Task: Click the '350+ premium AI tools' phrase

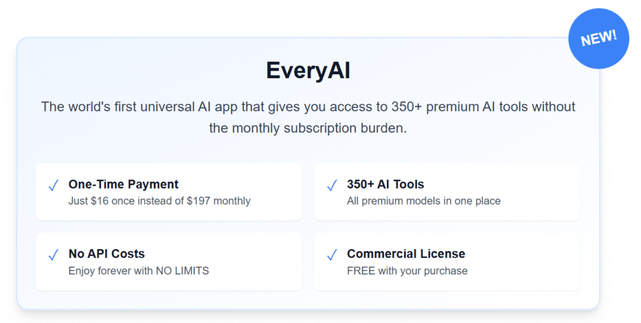Action: click(460, 107)
